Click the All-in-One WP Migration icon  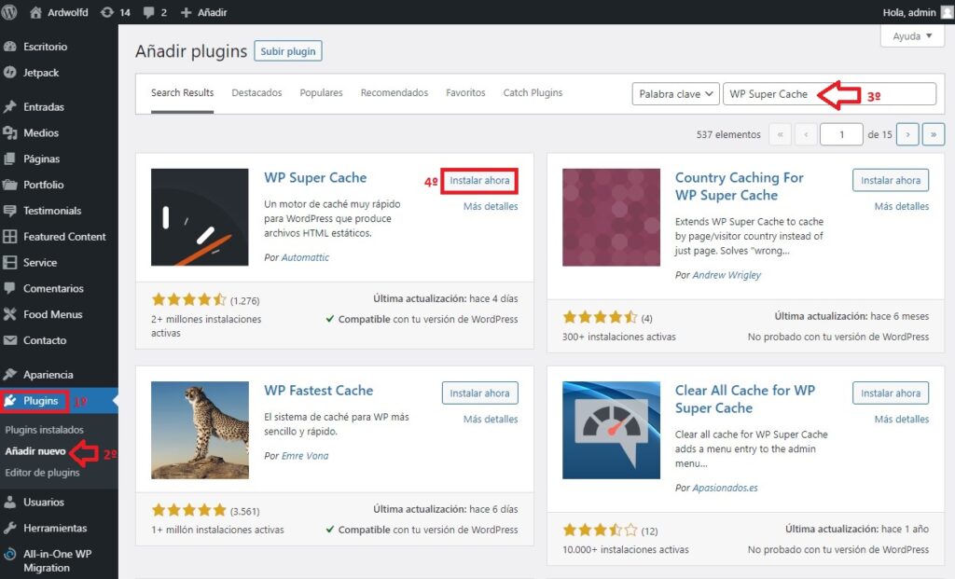[x=9, y=554]
